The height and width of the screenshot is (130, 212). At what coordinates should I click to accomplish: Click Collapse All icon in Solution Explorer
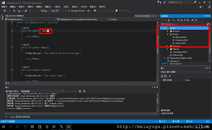tap(185, 20)
